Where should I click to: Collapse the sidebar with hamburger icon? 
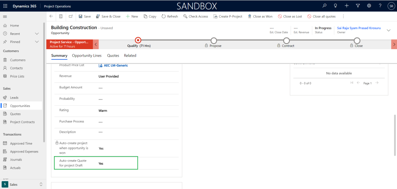[x=5, y=17]
